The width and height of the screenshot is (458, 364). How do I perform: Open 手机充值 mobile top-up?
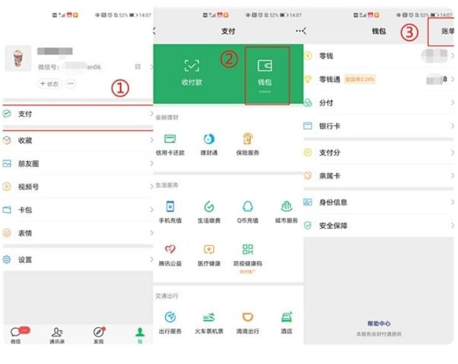(x=170, y=212)
